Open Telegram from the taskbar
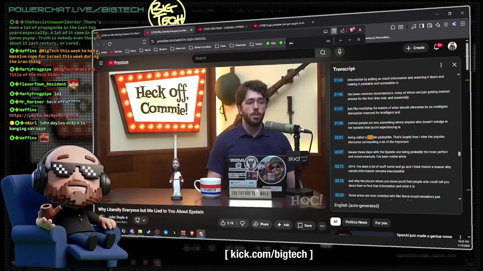Image resolution: width=483 pixels, height=271 pixels. coord(166,233)
